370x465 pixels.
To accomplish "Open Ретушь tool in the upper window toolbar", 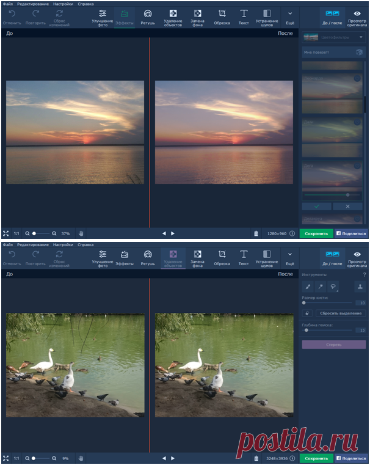I will [x=148, y=16].
